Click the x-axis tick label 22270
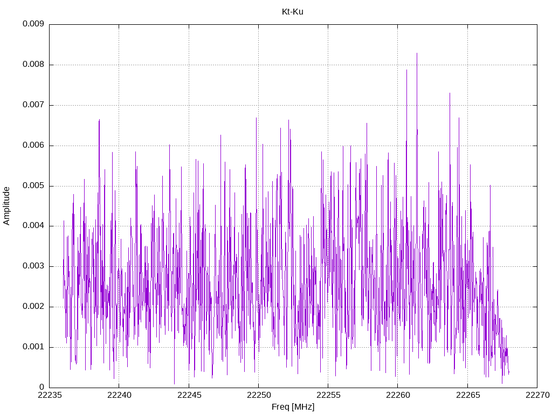Image resolution: width=552 pixels, height=414 pixels. (537, 395)
